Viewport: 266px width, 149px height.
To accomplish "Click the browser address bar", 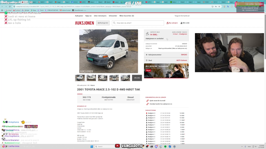I will click(112, 7).
